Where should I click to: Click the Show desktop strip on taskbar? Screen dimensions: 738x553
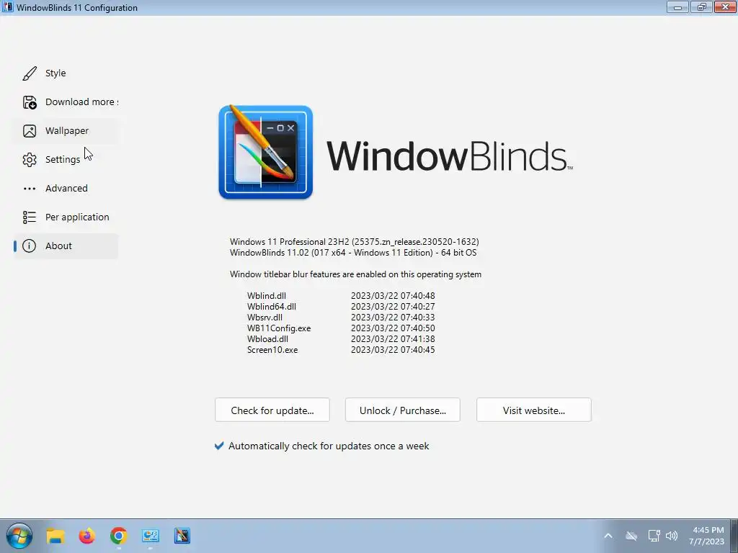pos(734,536)
